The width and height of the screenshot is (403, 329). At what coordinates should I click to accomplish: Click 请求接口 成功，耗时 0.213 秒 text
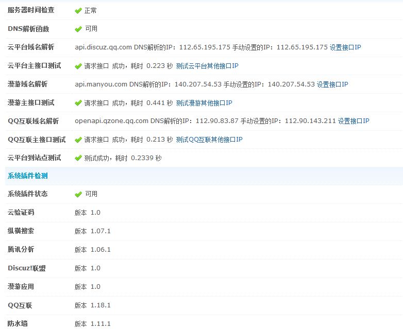(128, 140)
